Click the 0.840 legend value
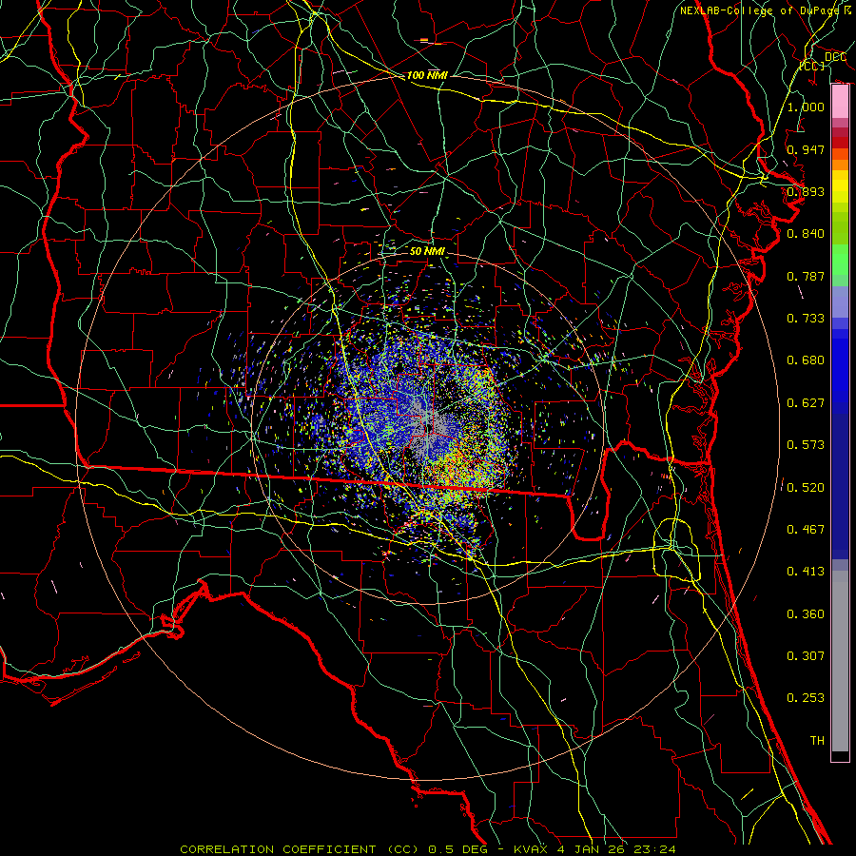This screenshot has height=856, width=856. pyautogui.click(x=806, y=234)
